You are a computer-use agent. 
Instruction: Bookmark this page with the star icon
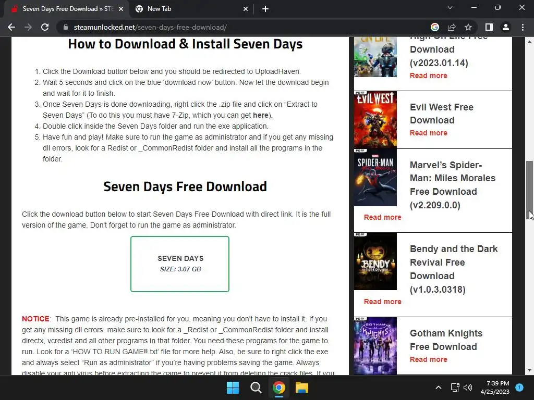coord(468,27)
